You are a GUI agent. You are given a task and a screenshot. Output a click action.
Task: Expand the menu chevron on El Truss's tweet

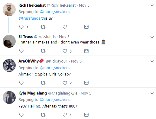click(x=152, y=37)
